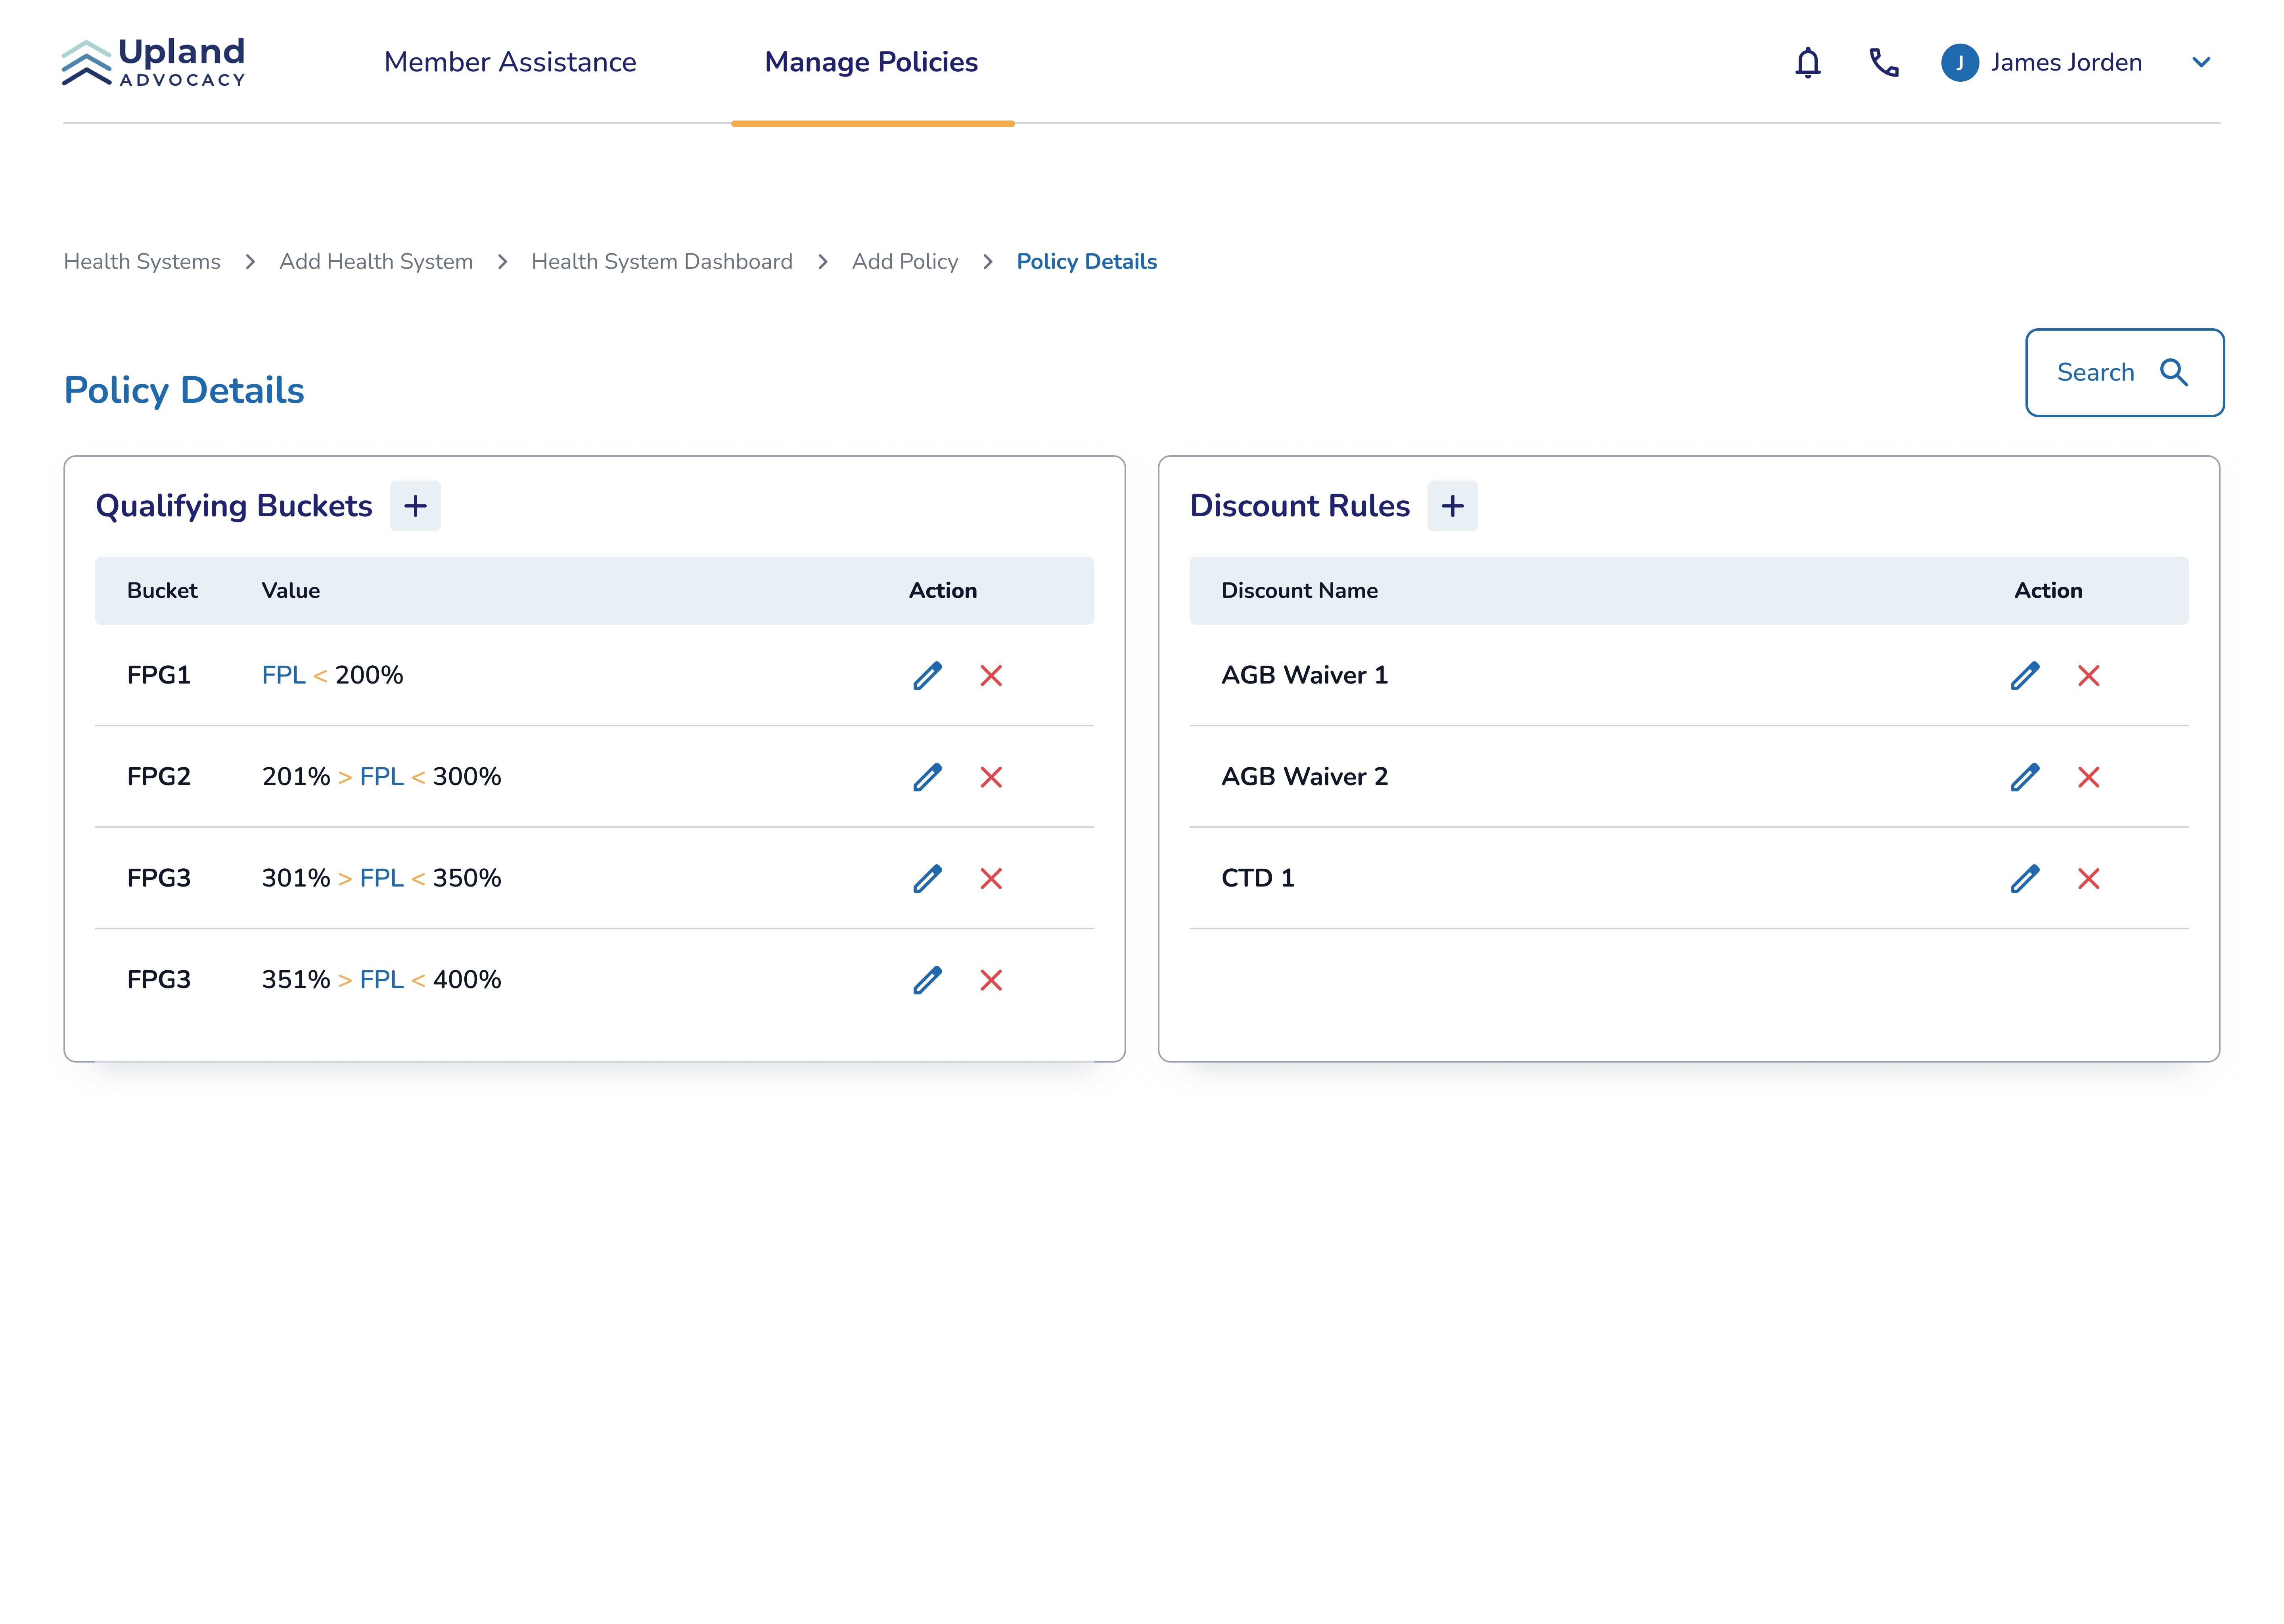The height and width of the screenshot is (1624, 2284).
Task: Switch to the Member Assistance tab
Action: click(x=510, y=62)
